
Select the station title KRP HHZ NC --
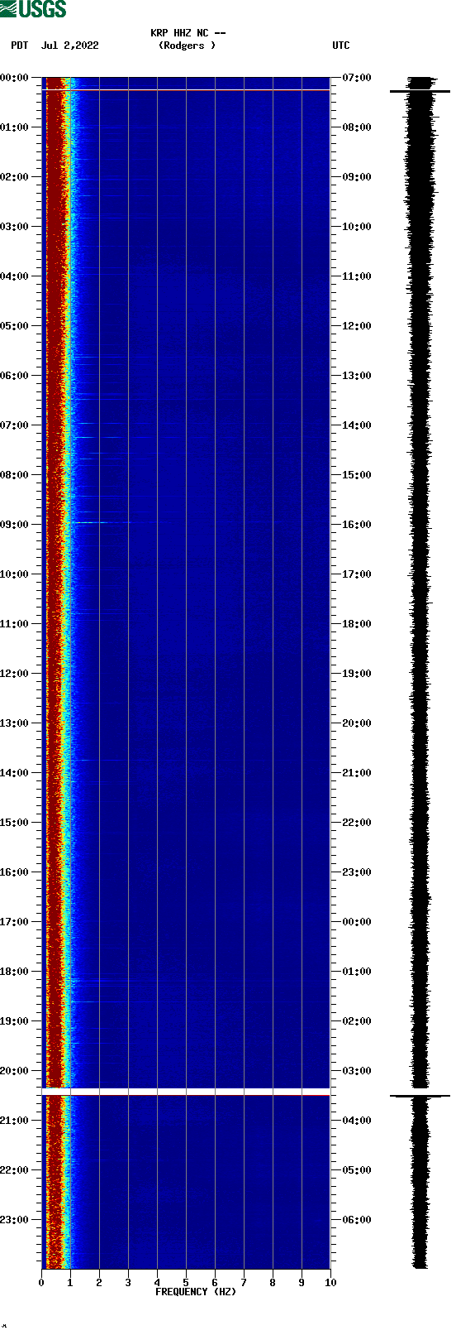188,33
